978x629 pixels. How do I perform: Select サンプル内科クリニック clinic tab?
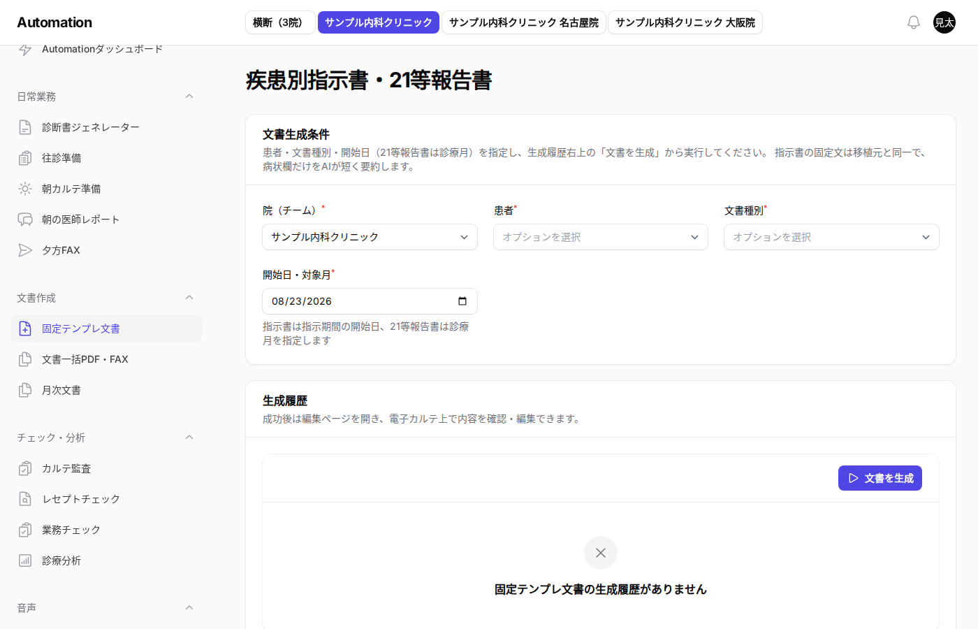pos(379,22)
